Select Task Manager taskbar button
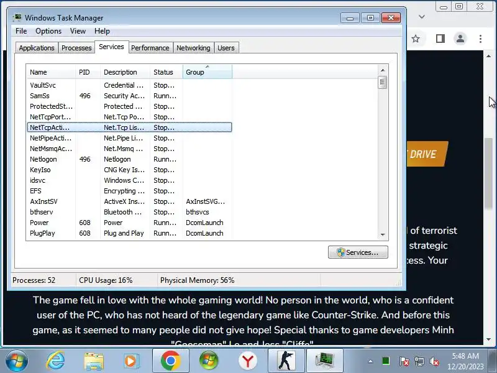497x373 pixels. [x=324, y=361]
